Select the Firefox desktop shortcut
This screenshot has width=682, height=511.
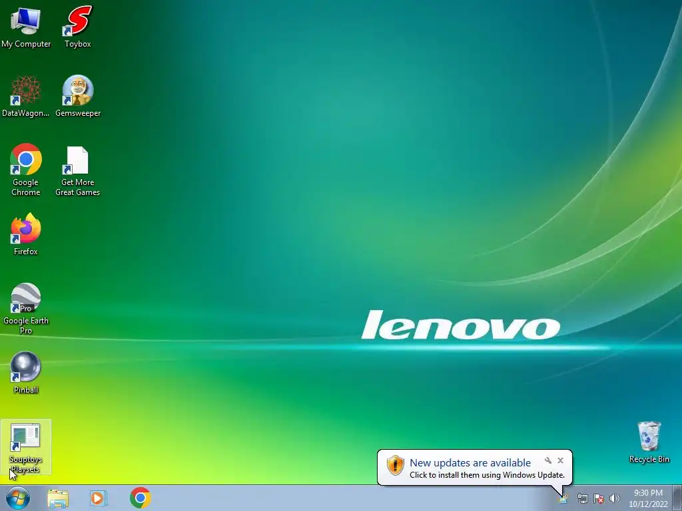[26, 234]
